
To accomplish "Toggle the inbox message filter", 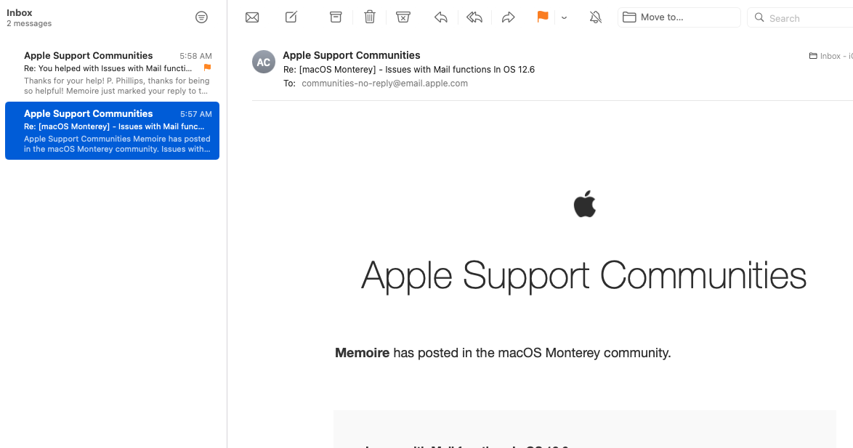I will [201, 17].
